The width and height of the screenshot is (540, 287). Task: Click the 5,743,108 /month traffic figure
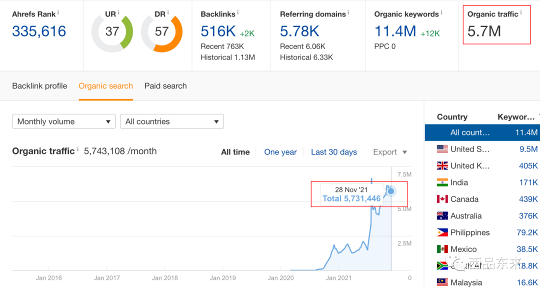[x=120, y=151]
